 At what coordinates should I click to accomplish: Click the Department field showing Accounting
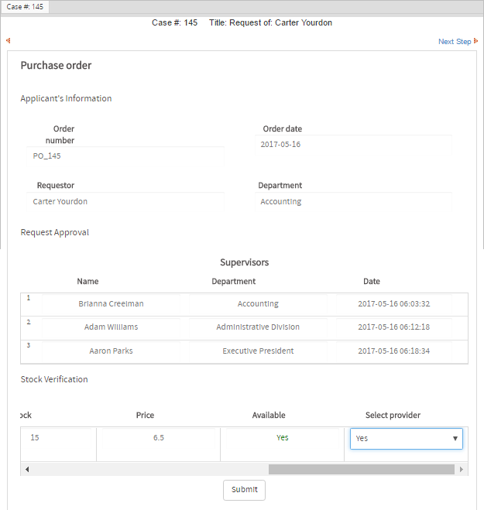(x=352, y=202)
